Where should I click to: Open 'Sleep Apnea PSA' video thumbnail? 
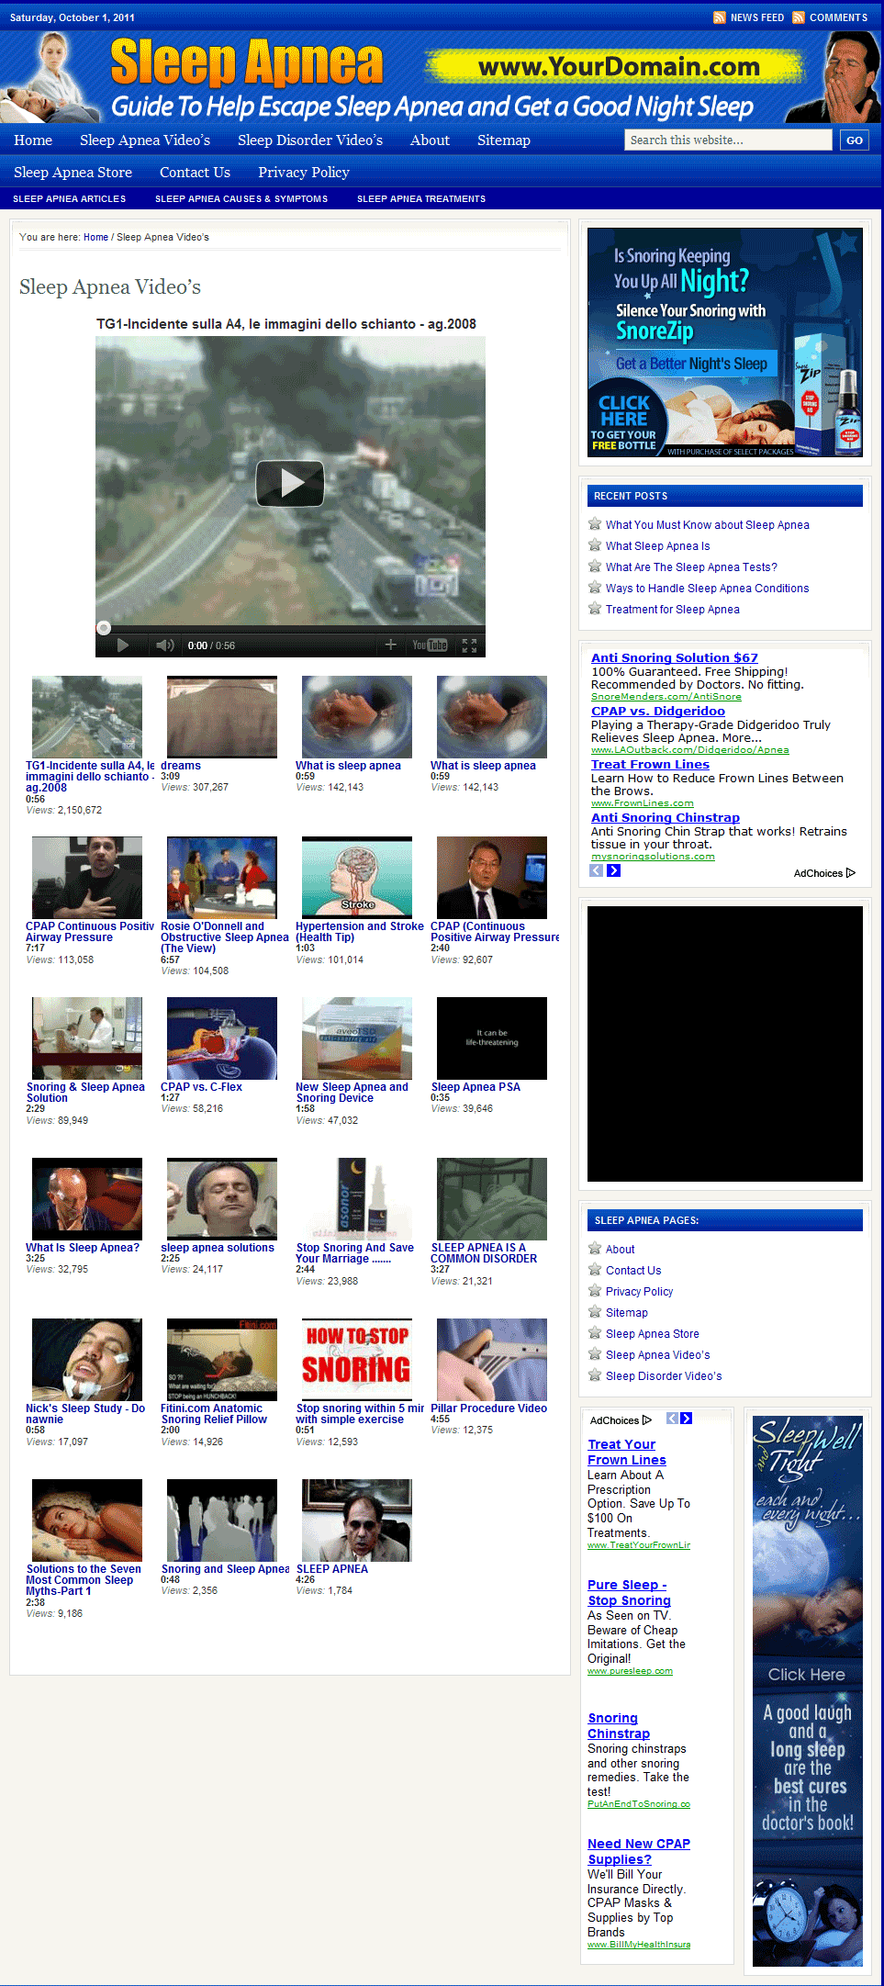(492, 1038)
